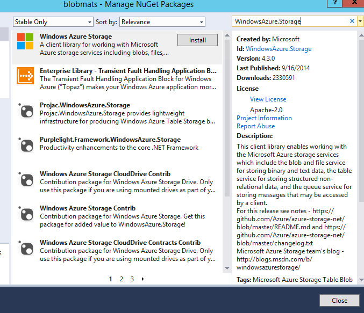Screen dimensions: 364x313
Task: Click the Productivity enhancements to core .NET description
Action: coord(119,148)
